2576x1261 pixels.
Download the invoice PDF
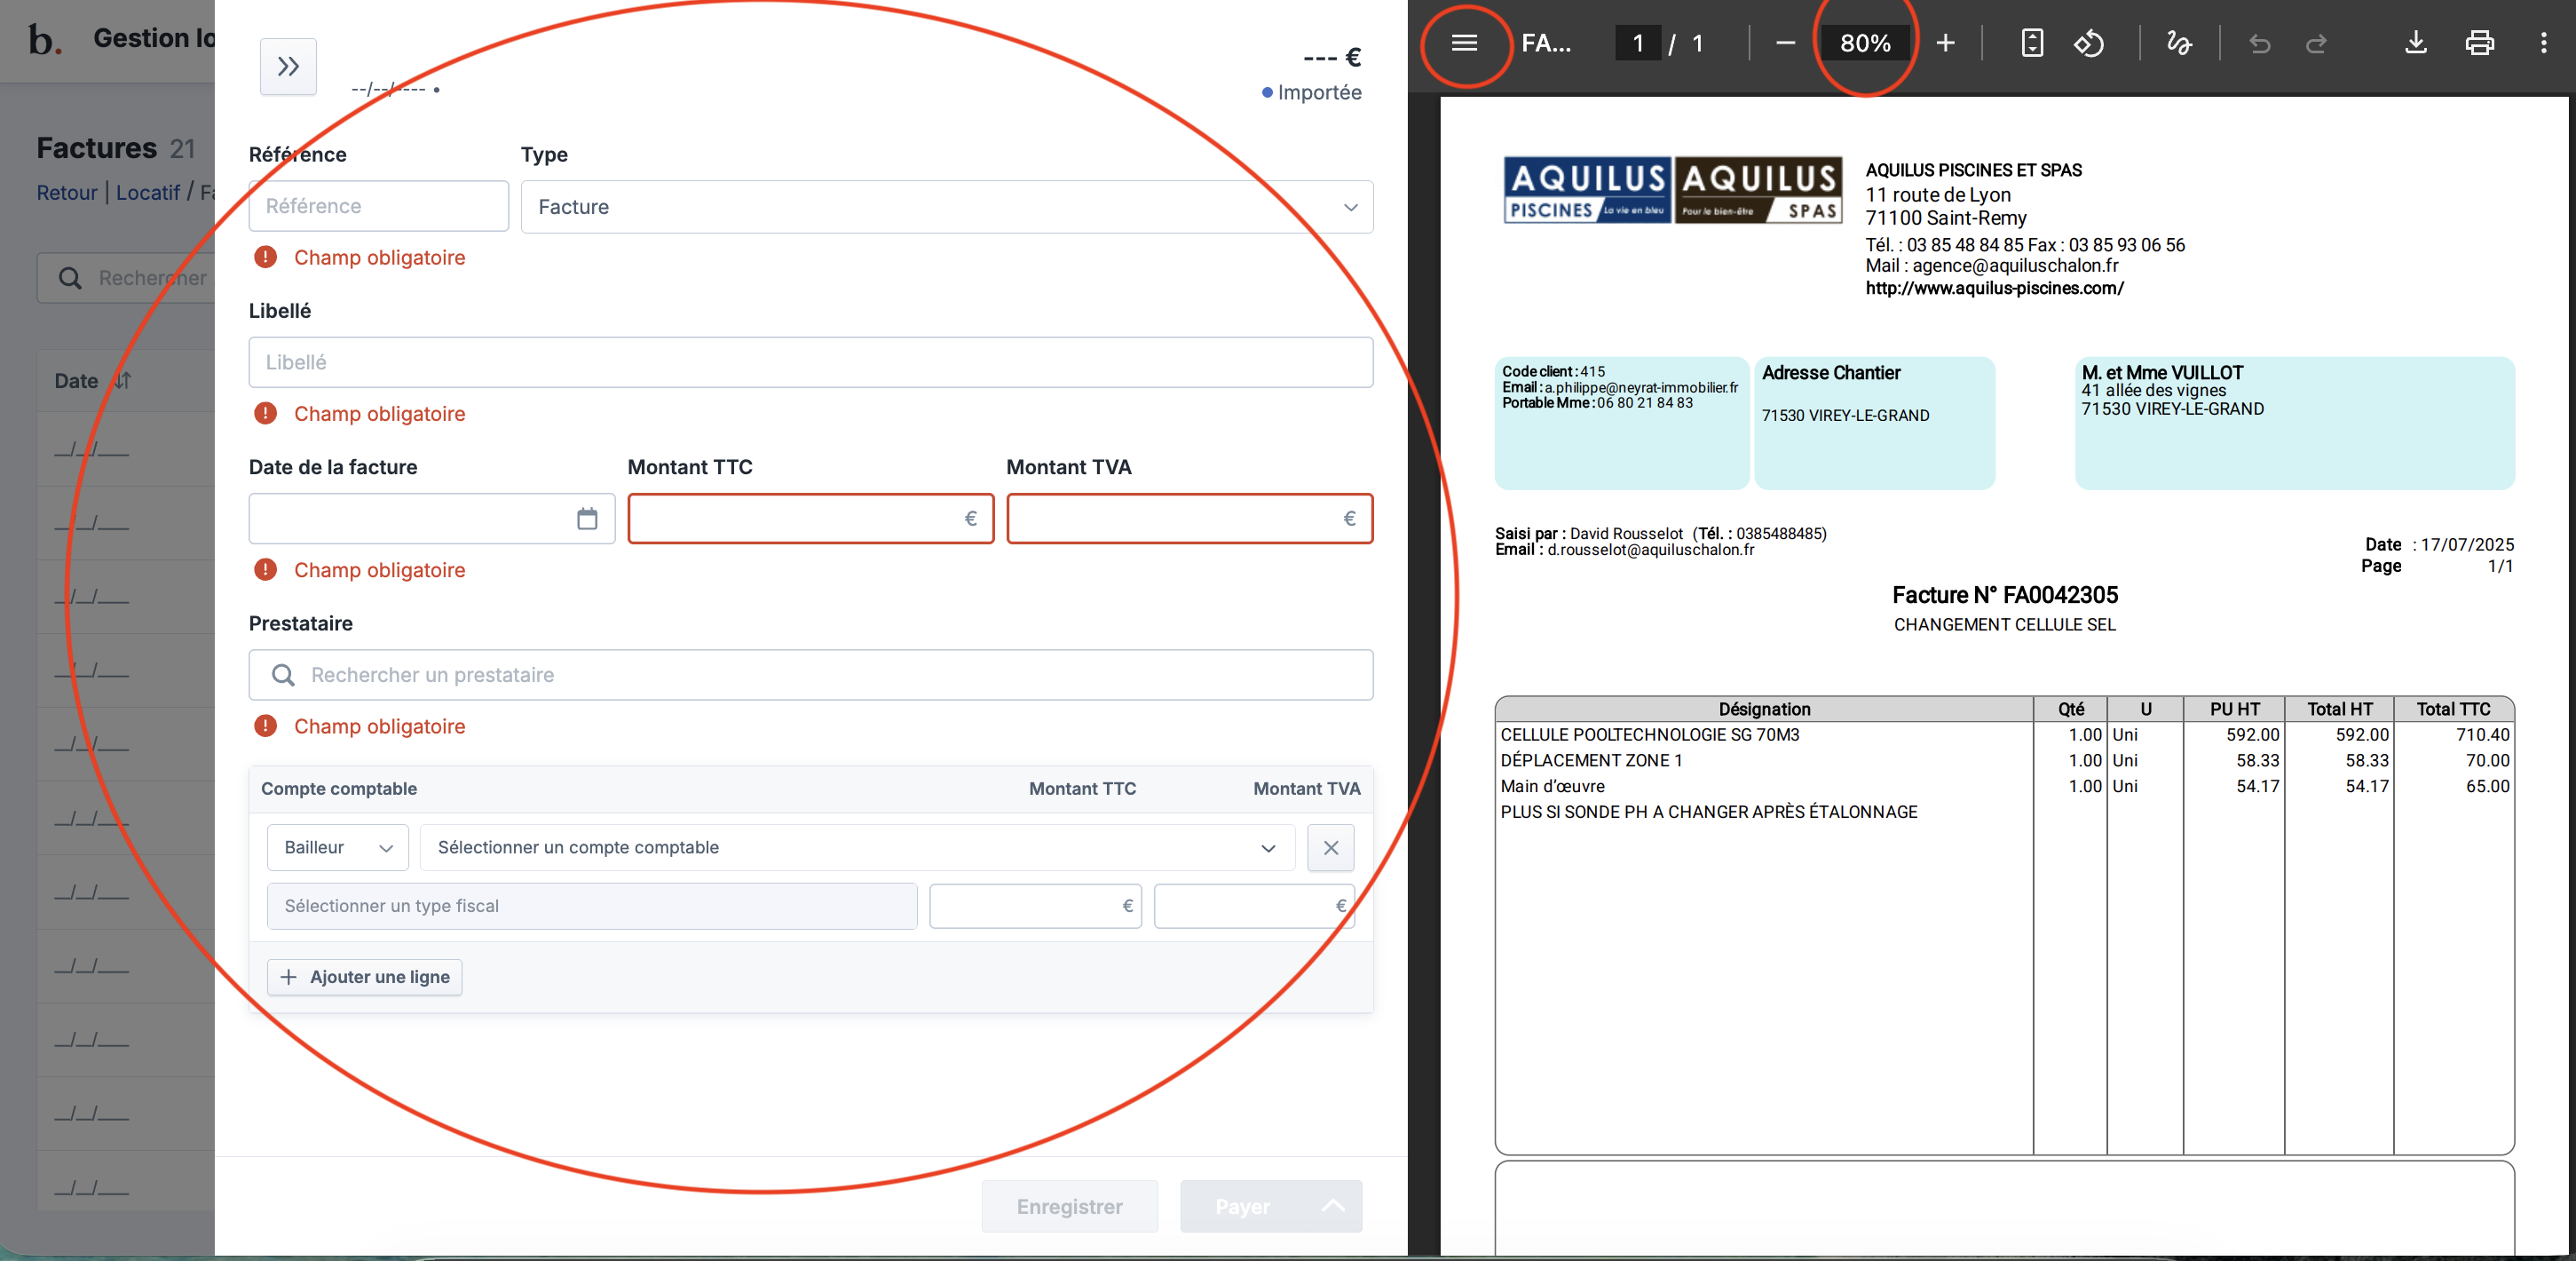[2415, 43]
